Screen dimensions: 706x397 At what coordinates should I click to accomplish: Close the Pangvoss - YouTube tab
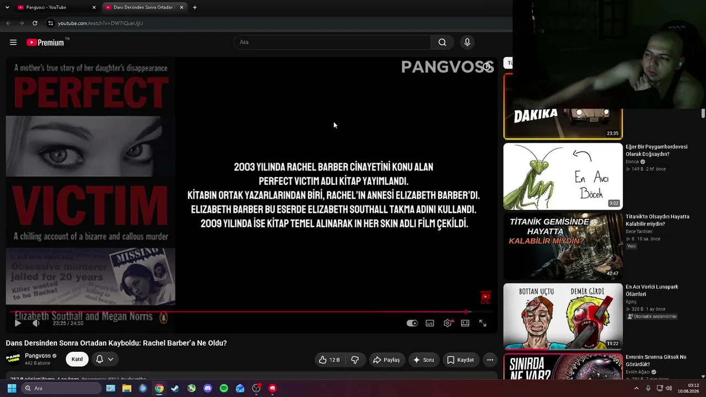94,8
